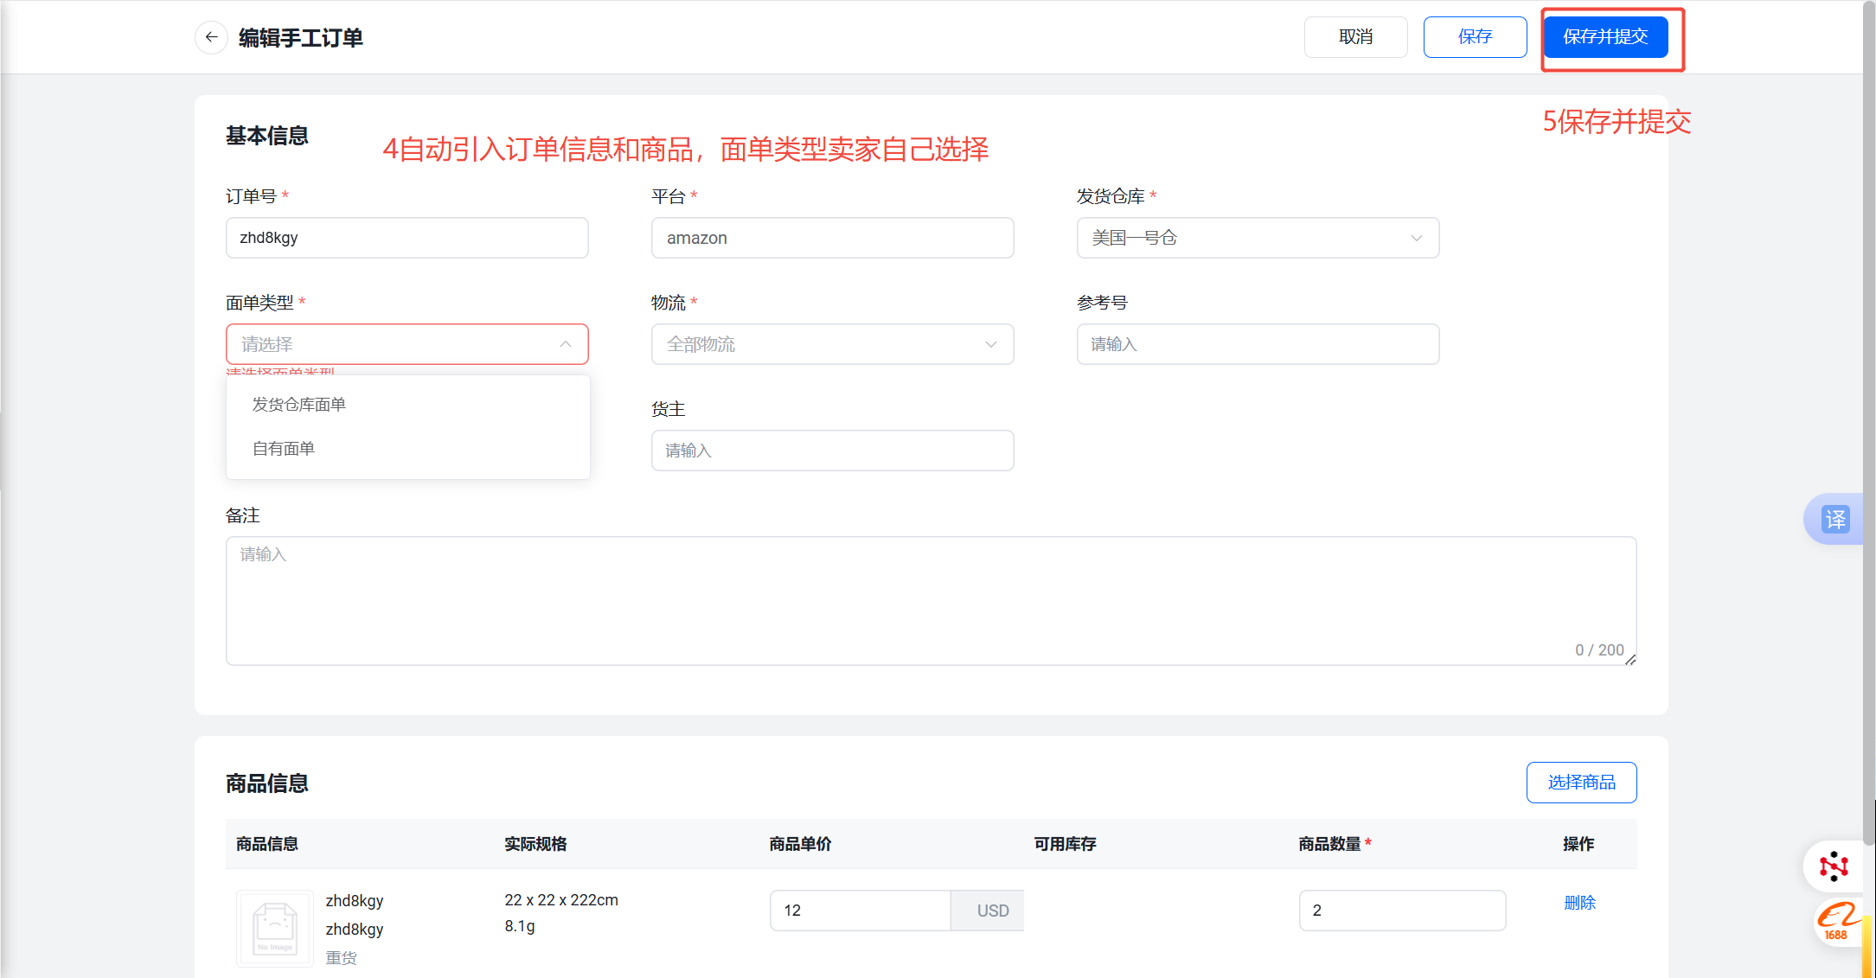Click the 备注 textarea
Image resolution: width=1876 pixels, height=978 pixels.
pyautogui.click(x=931, y=601)
